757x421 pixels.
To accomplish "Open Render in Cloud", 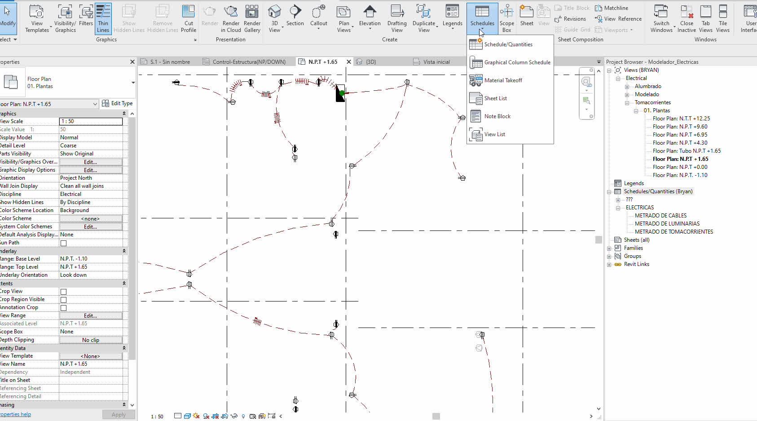I will (231, 18).
